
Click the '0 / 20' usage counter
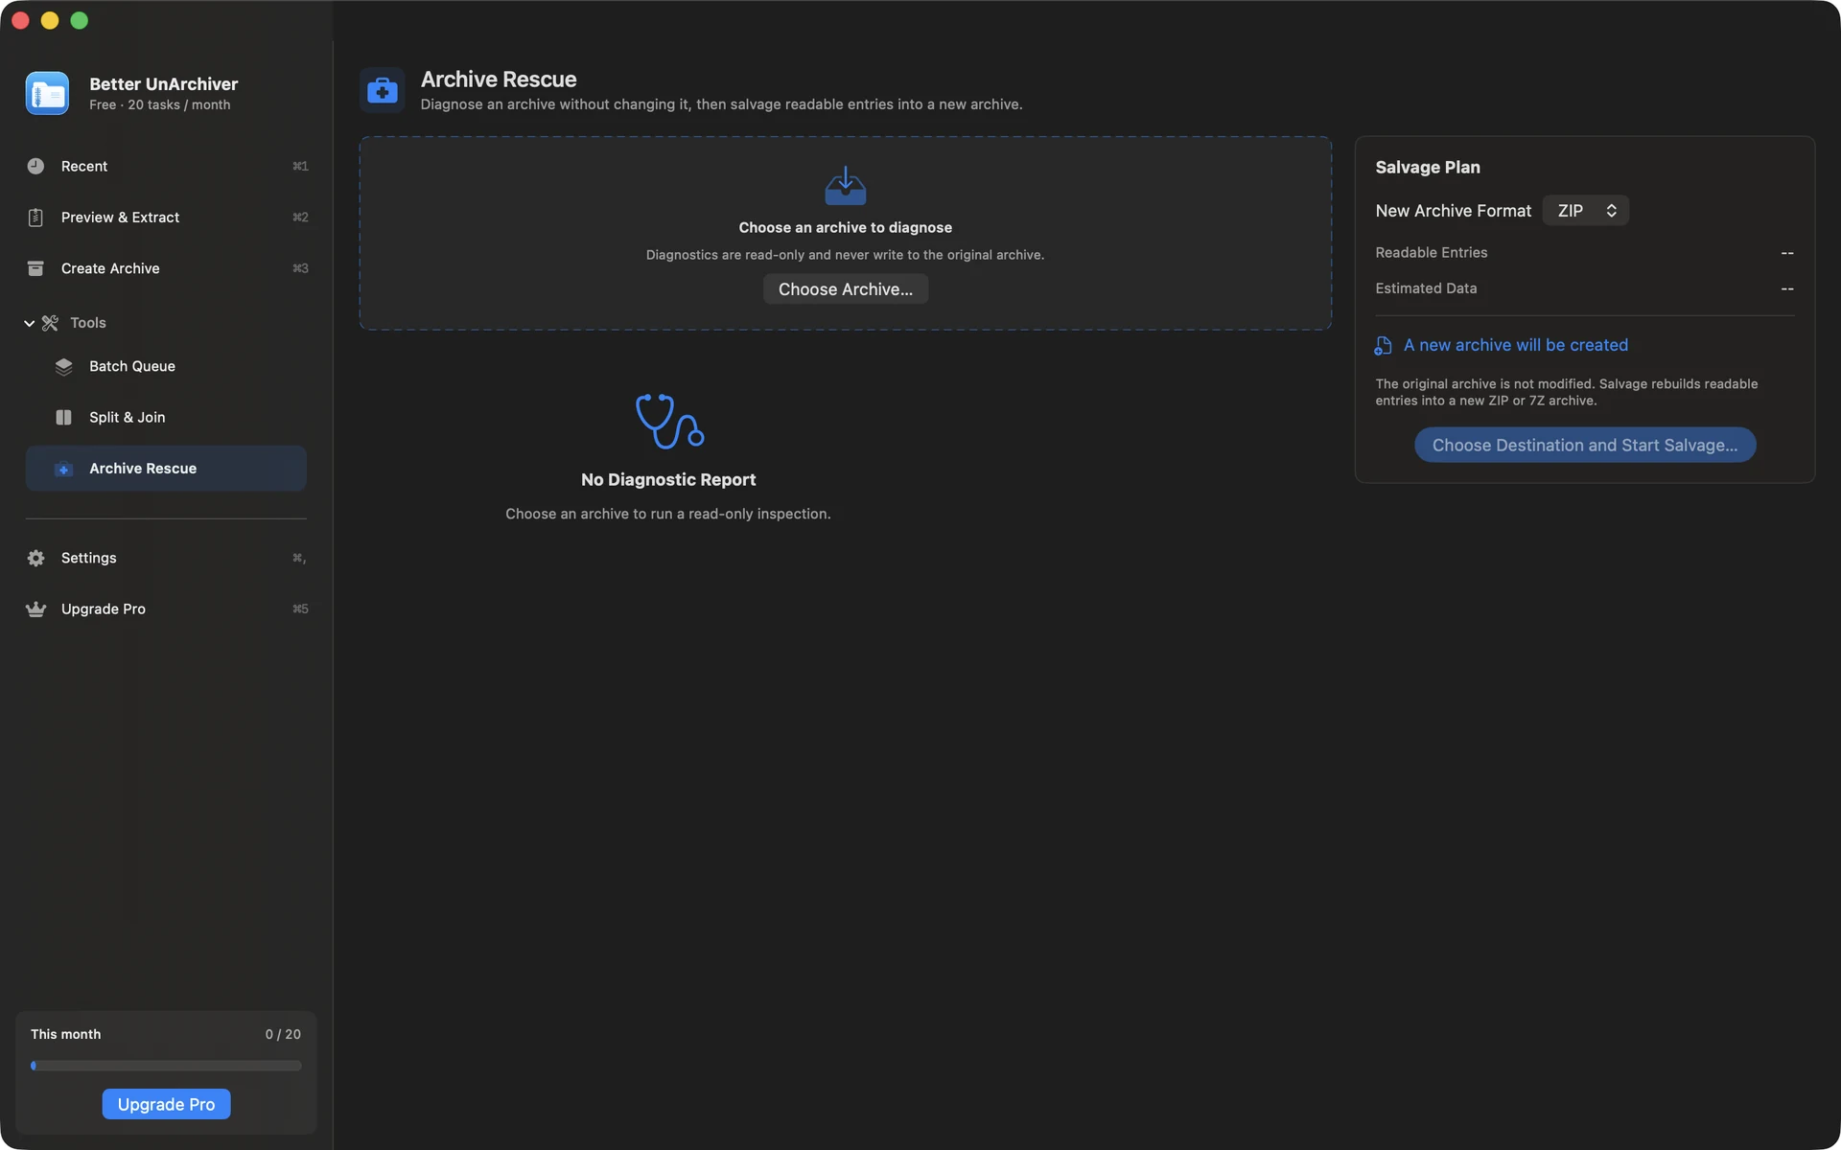coord(283,1034)
